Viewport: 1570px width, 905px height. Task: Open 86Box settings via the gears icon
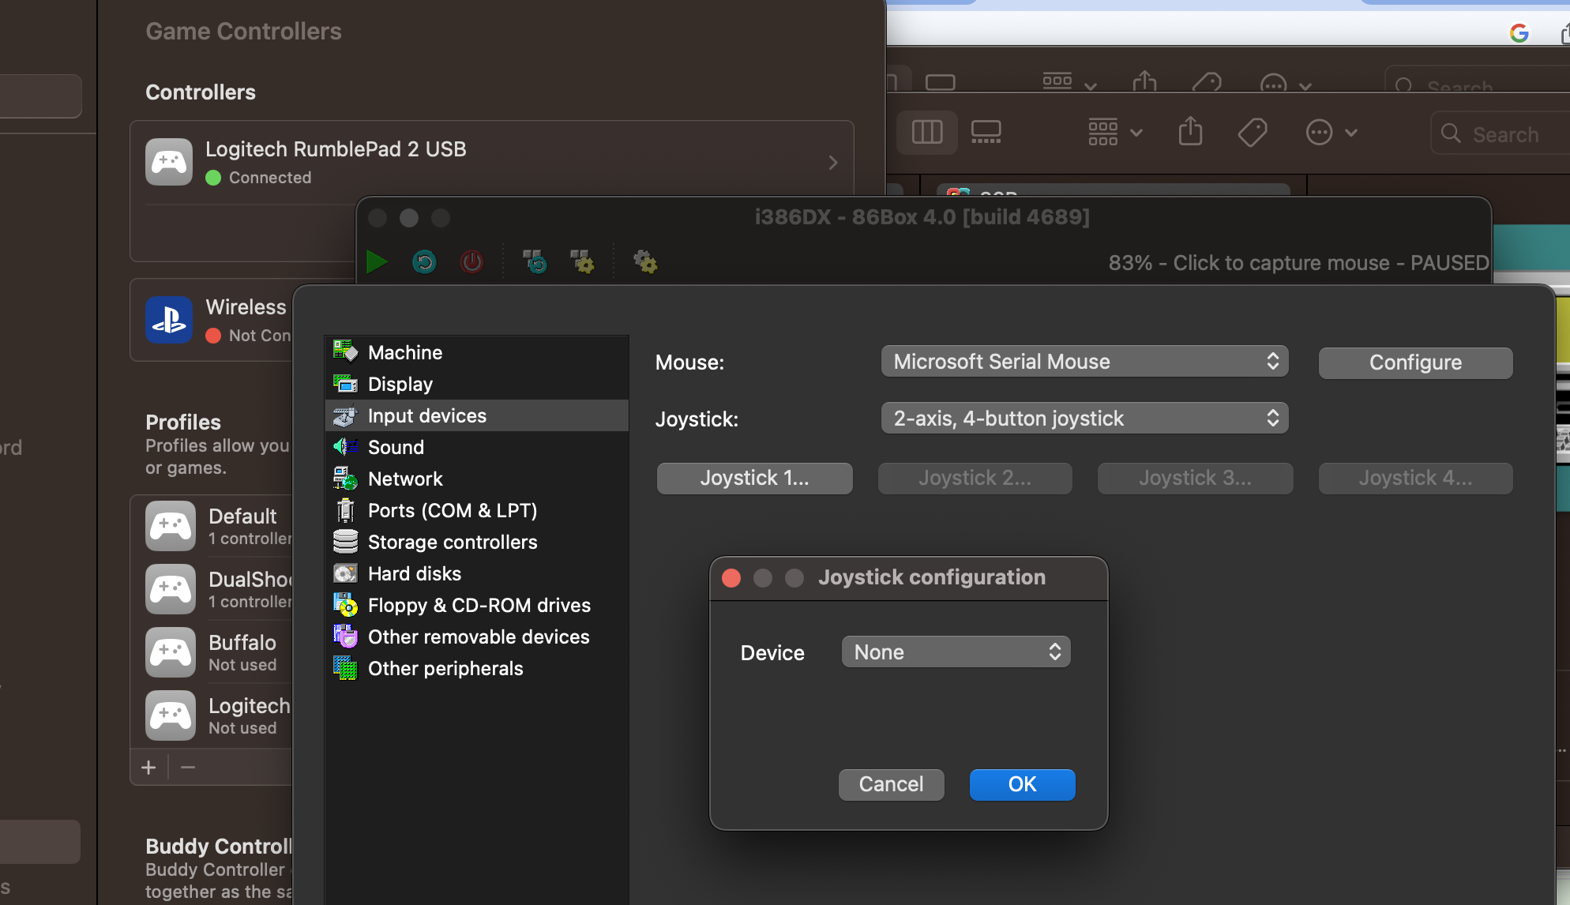(645, 261)
